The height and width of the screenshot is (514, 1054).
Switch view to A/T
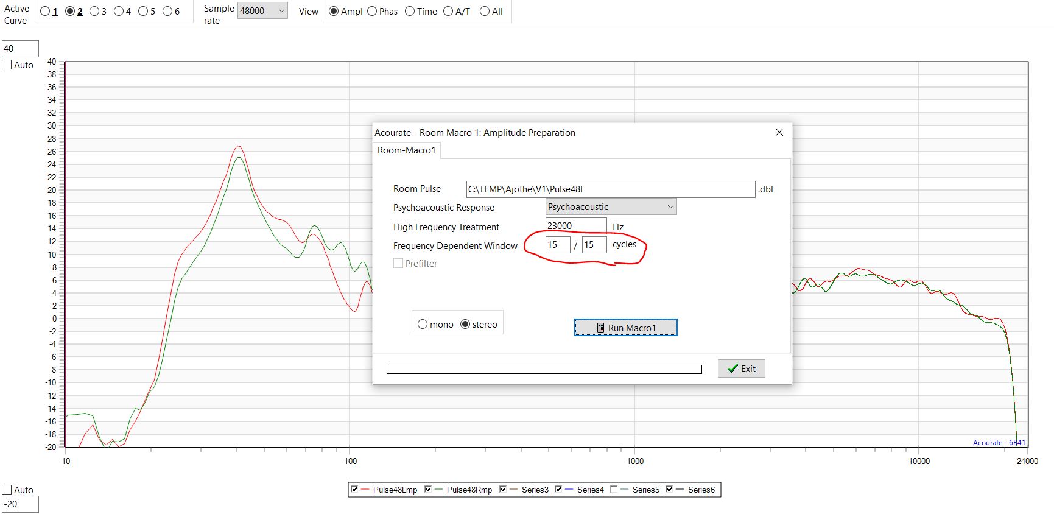[x=448, y=11]
